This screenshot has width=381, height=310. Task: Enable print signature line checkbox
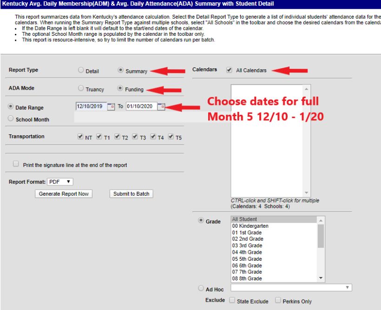16,164
